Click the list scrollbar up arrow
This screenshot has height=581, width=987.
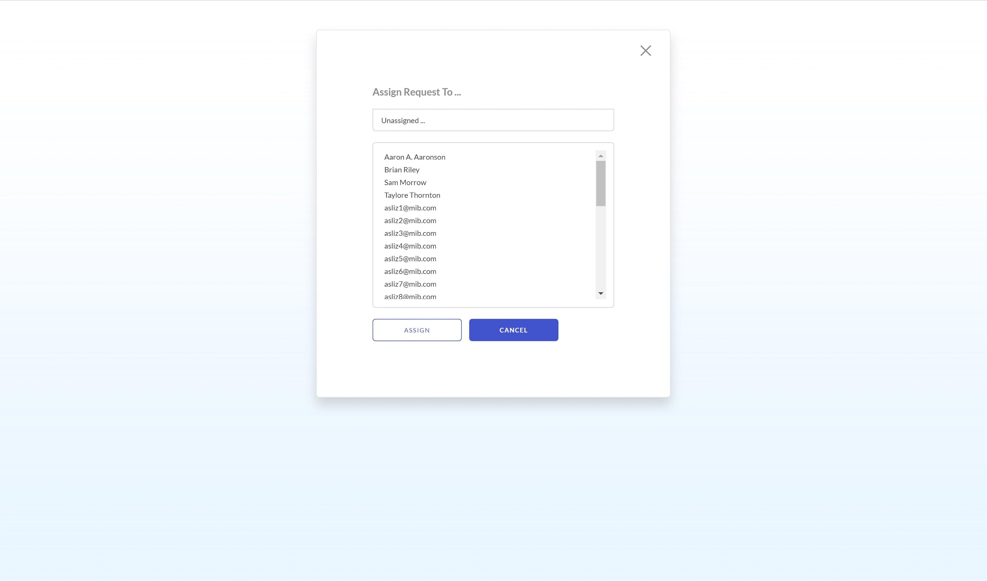(600, 156)
